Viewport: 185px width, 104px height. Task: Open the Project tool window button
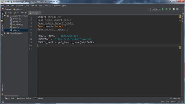pos(2,17)
